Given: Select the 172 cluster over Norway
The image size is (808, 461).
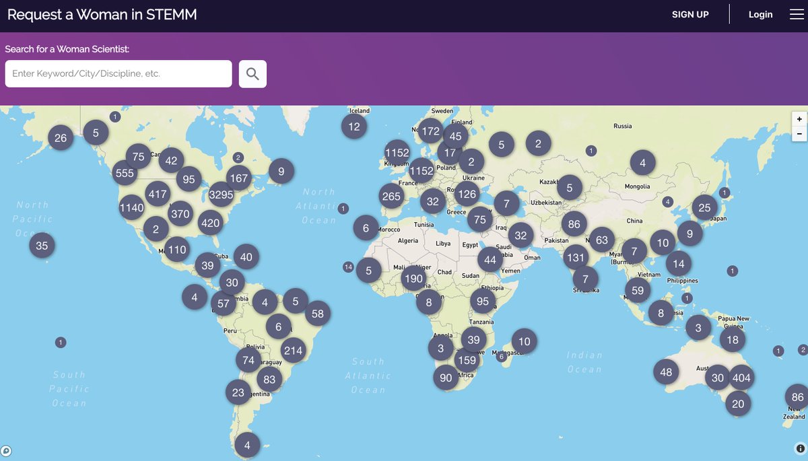Looking at the screenshot, I should [430, 132].
